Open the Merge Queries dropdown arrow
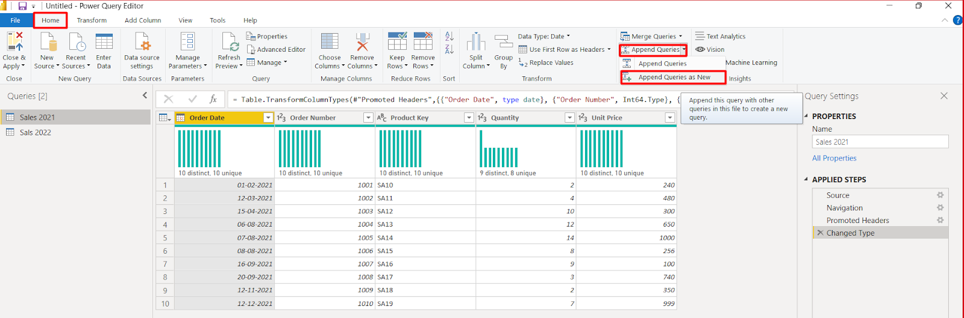The image size is (964, 318). (681, 36)
